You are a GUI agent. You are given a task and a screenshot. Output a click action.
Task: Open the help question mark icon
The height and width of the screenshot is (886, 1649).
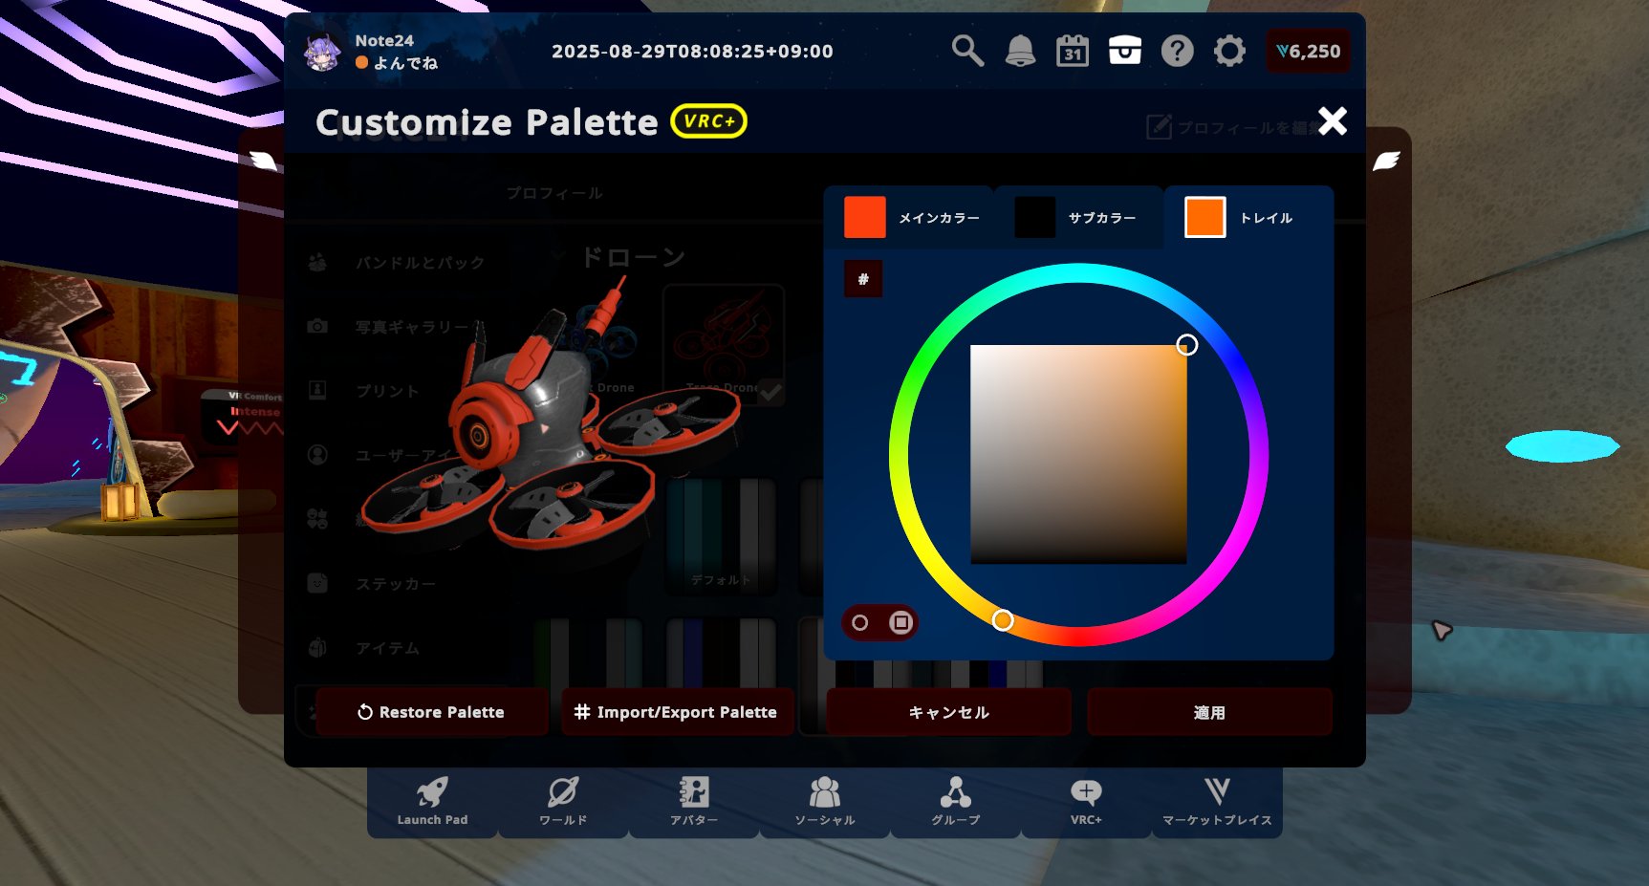click(1177, 51)
